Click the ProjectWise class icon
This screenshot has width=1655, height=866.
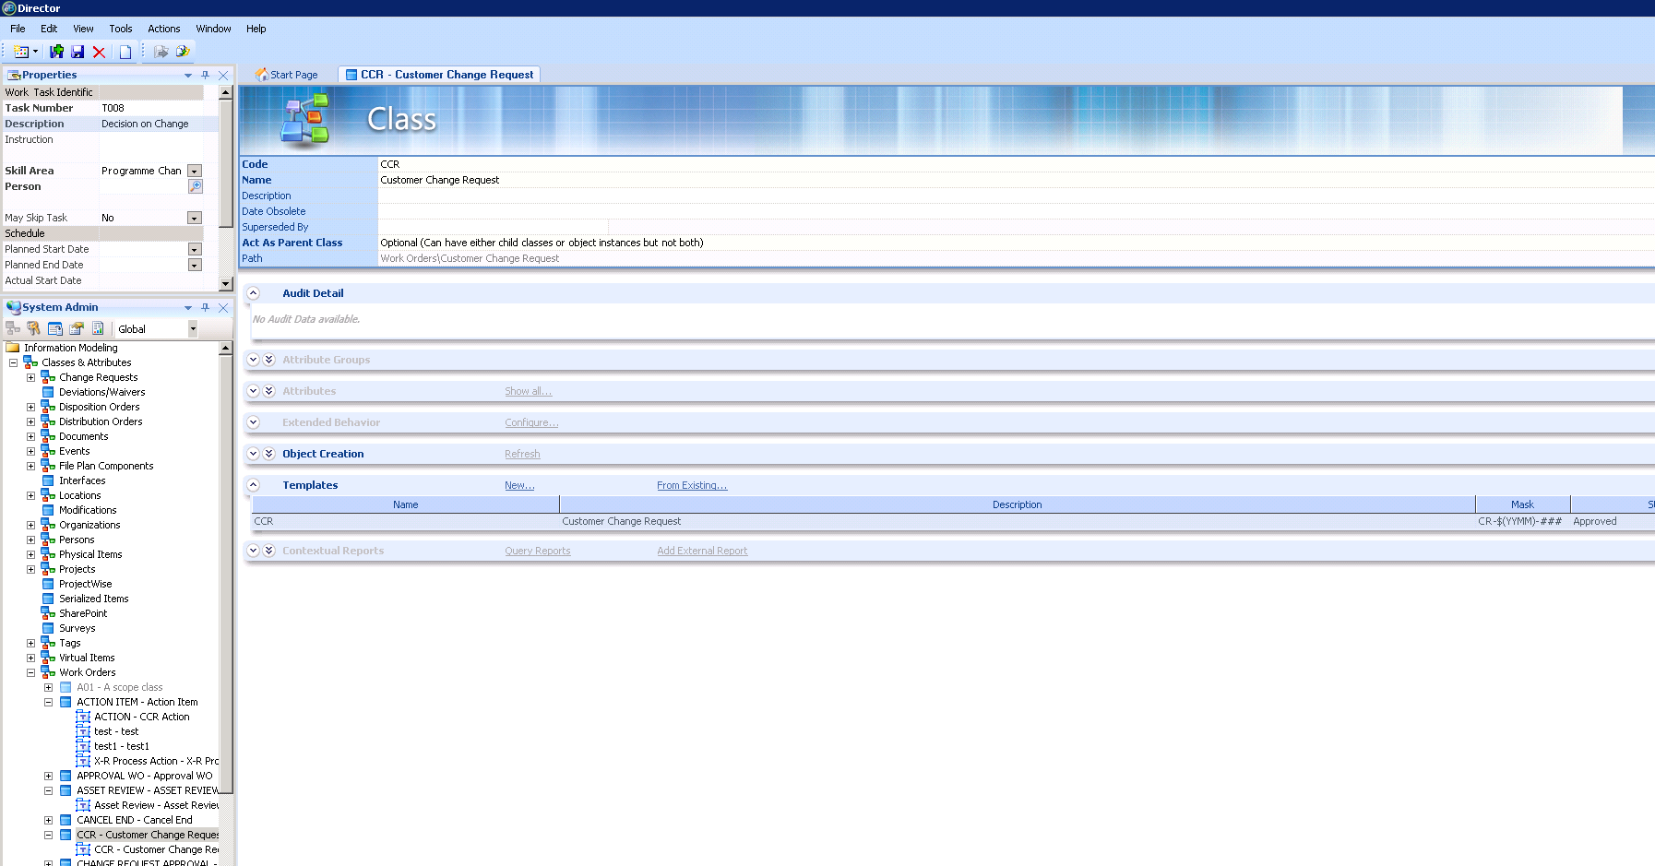point(48,584)
